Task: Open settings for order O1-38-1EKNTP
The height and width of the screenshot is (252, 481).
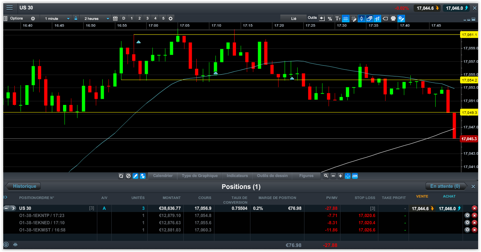Action: [467, 216]
